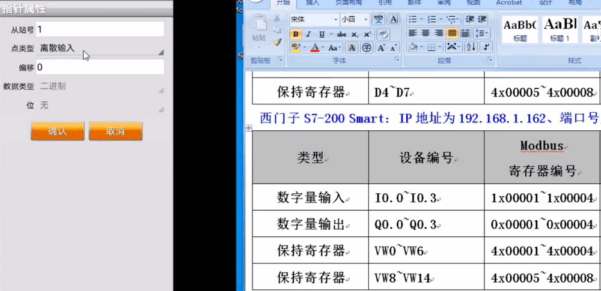This screenshot has height=291, width=601.
Task: Click the 从站号 input field
Action: [100, 29]
